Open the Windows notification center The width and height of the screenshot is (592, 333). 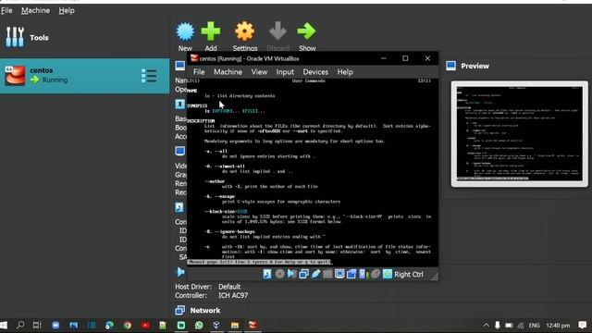pos(582,325)
